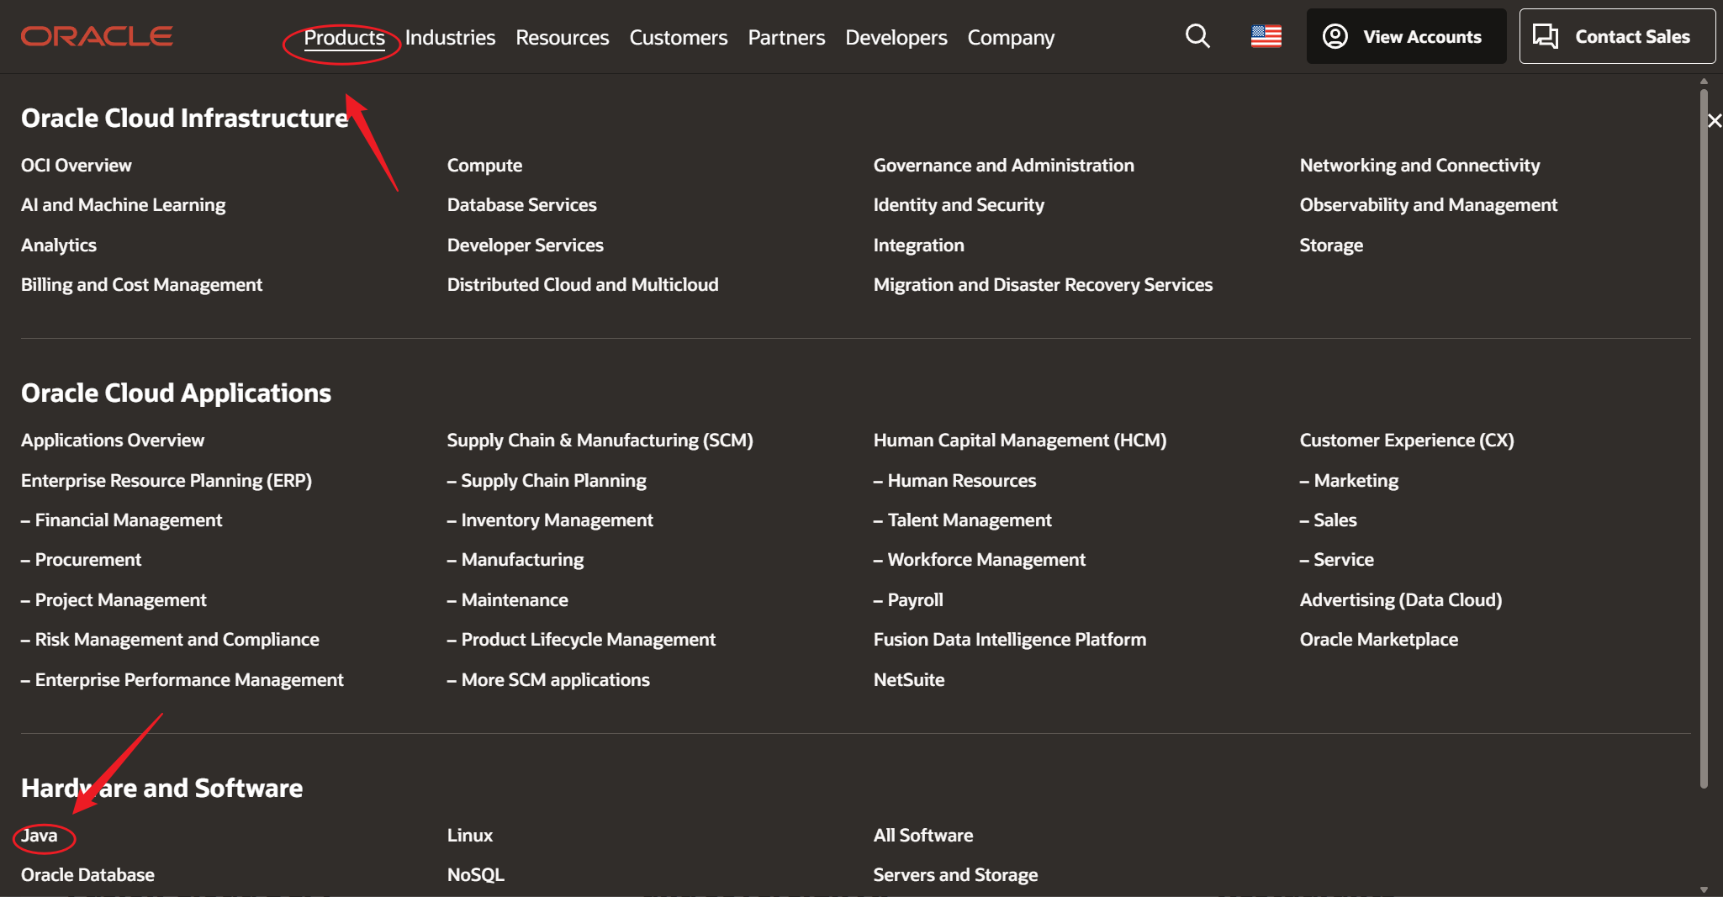Select Oracle Database
Image resolution: width=1723 pixels, height=897 pixels.
[87, 875]
